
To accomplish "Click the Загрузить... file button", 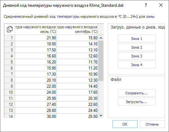I will pos(137,102).
